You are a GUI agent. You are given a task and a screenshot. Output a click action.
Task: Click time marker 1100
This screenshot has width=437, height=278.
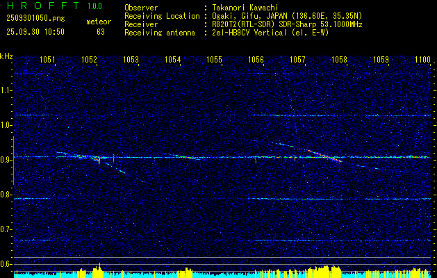(422, 59)
